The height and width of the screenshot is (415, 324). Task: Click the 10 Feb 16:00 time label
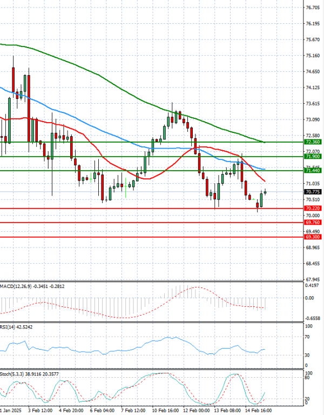click(x=165, y=411)
